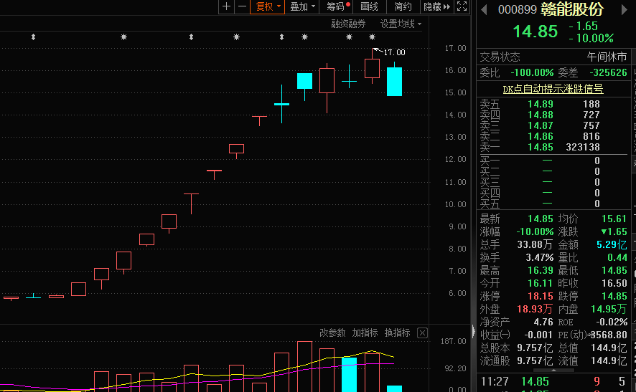Click the minus zoom-out chart icon
The width and height of the screenshot is (636, 392).
pos(242,6)
